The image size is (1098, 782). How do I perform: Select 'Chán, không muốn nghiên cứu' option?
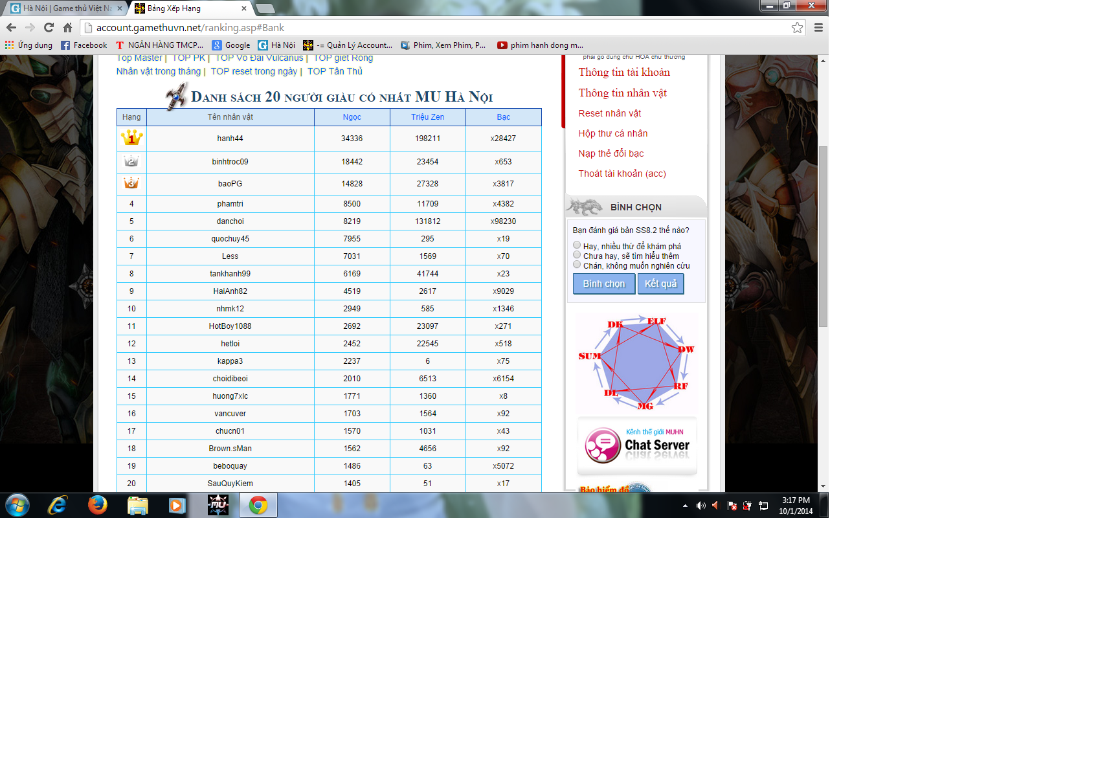pyautogui.click(x=577, y=265)
